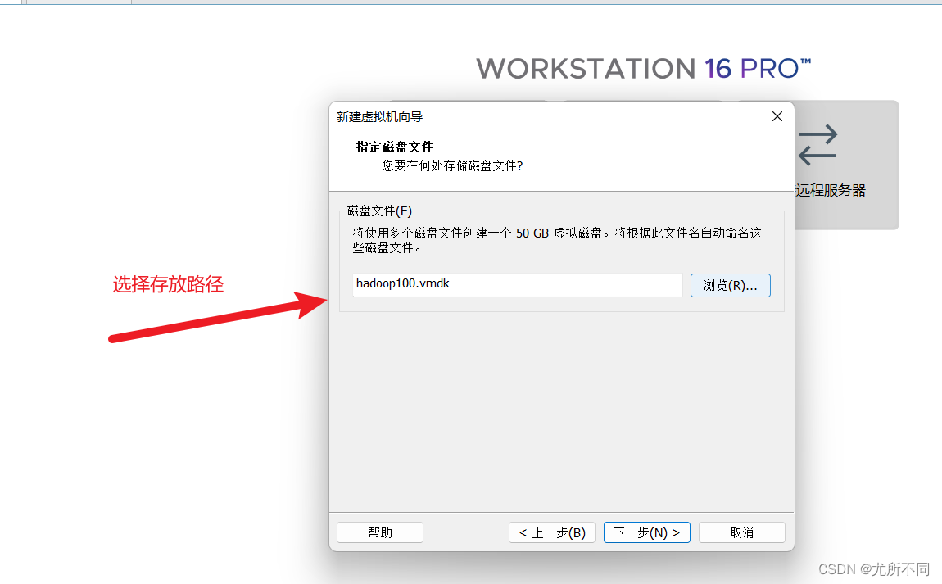Screen dimensions: 942x584
Task: Click the 远程服务器 label behind dialog
Action: (x=831, y=191)
